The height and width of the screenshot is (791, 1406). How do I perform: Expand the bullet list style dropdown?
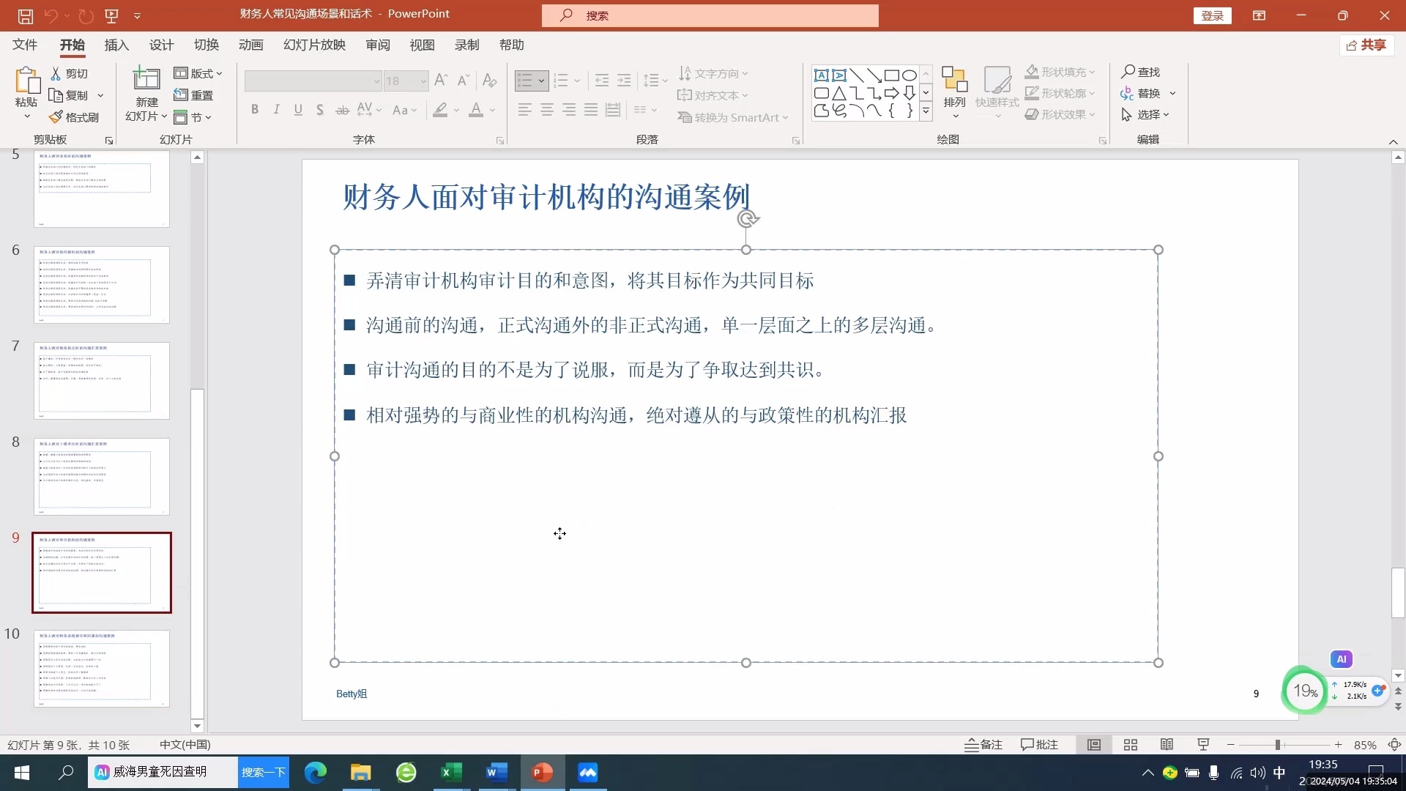(541, 81)
